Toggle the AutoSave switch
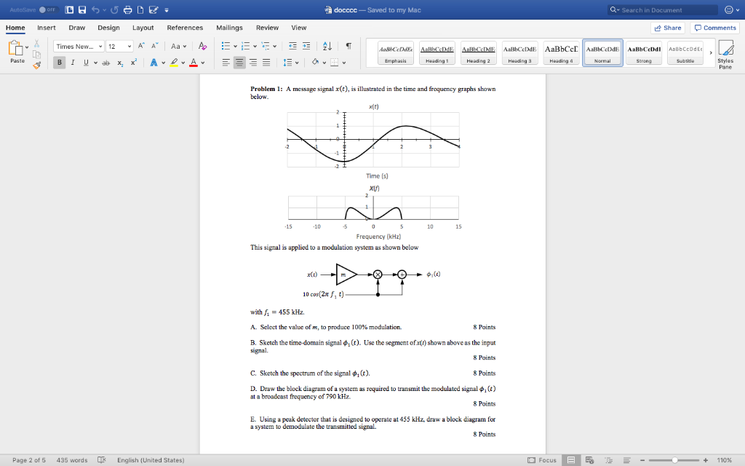The height and width of the screenshot is (466, 745). point(47,10)
